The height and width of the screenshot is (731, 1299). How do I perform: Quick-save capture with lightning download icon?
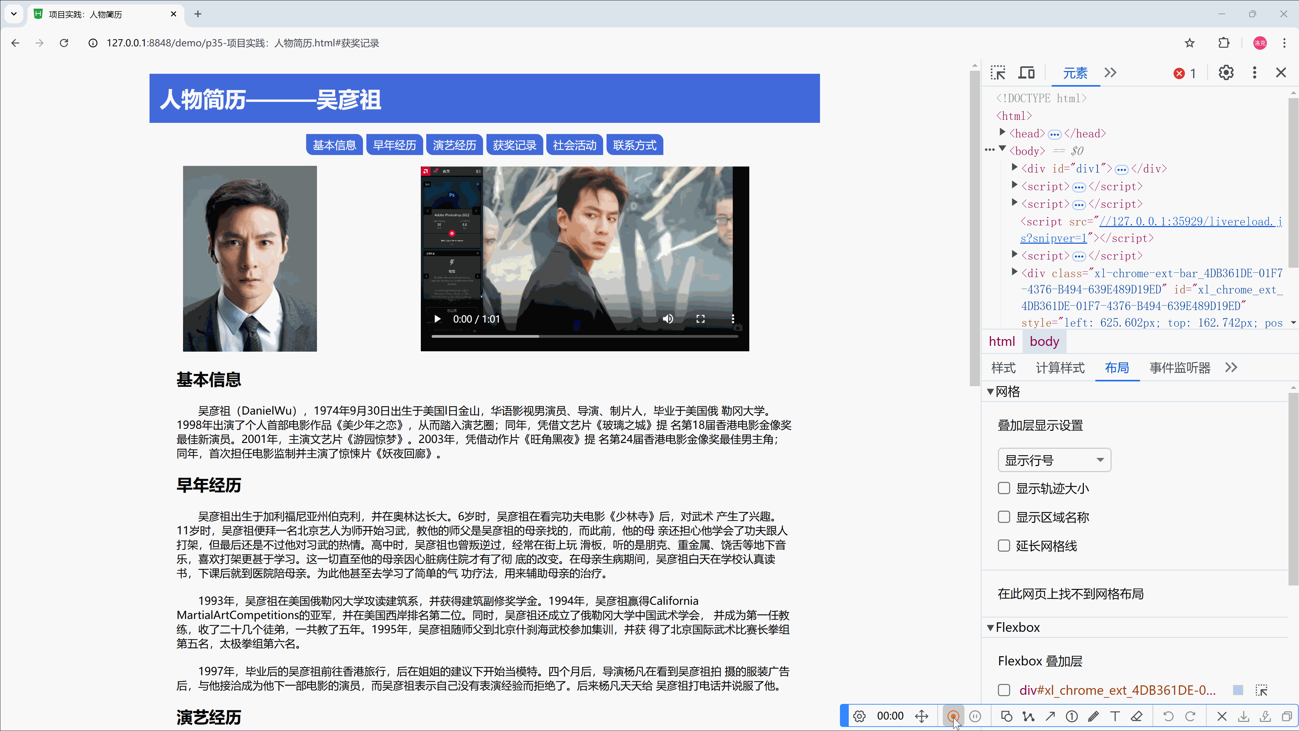pyautogui.click(x=1265, y=716)
